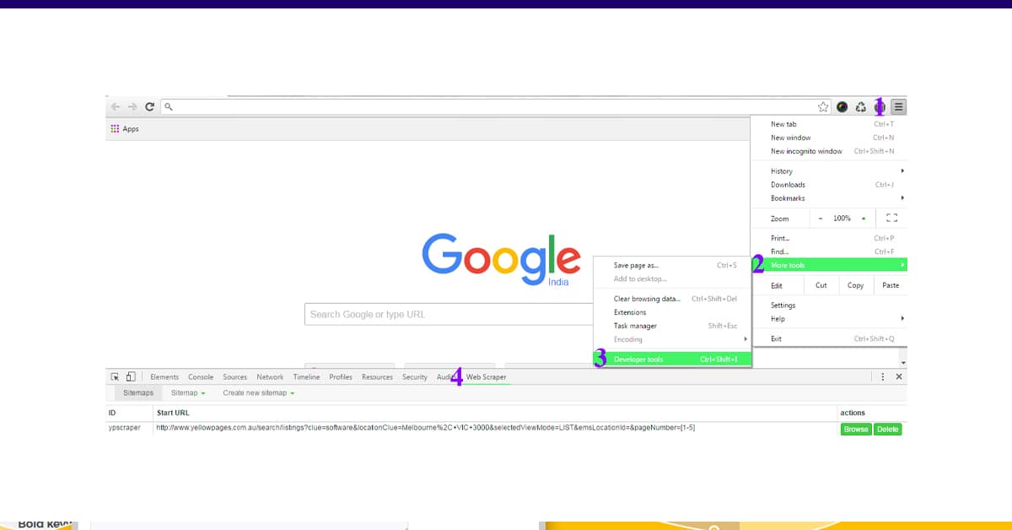The height and width of the screenshot is (530, 1012).
Task: Click the page scrollbar down arrow
Action: click(903, 363)
